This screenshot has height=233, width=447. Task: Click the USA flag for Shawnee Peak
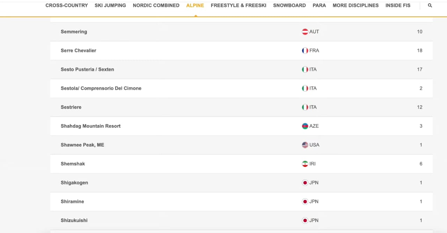[x=305, y=145]
